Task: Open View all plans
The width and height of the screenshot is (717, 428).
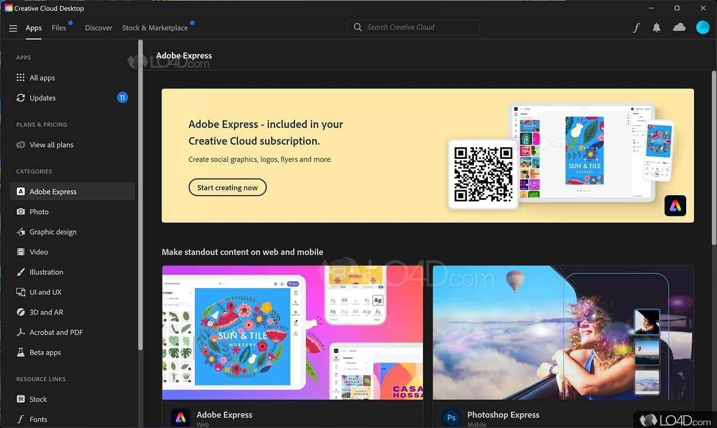Action: (72, 145)
